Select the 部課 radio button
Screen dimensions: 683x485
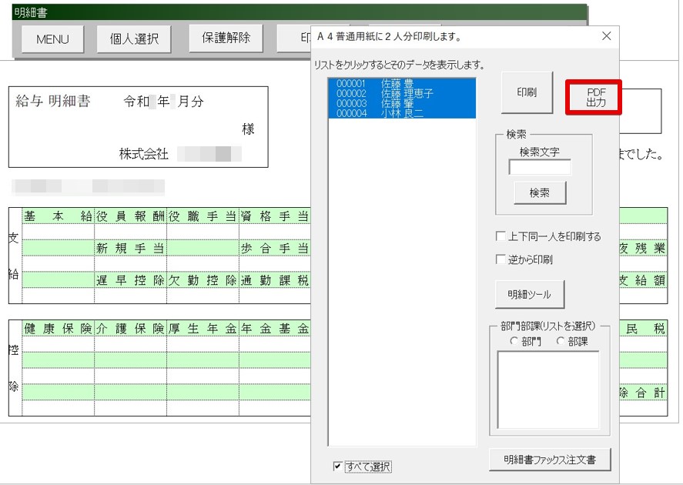[561, 339]
